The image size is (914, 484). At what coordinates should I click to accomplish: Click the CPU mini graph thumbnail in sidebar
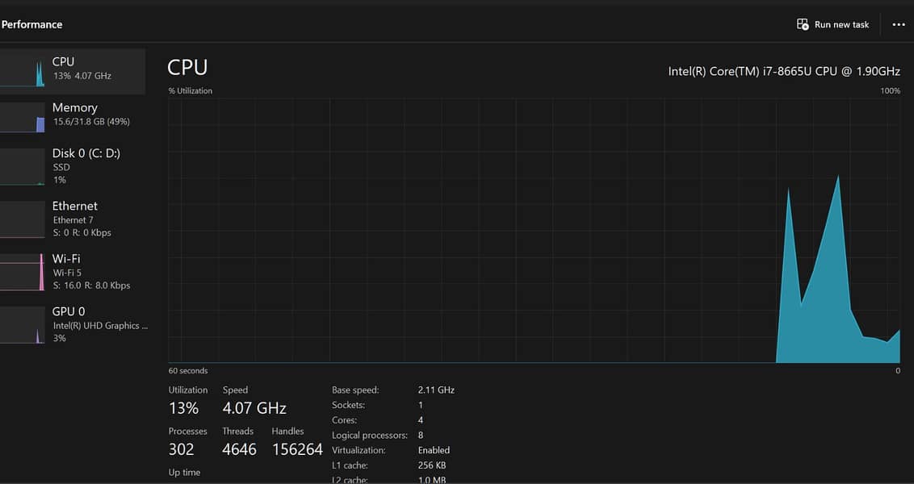click(x=23, y=71)
